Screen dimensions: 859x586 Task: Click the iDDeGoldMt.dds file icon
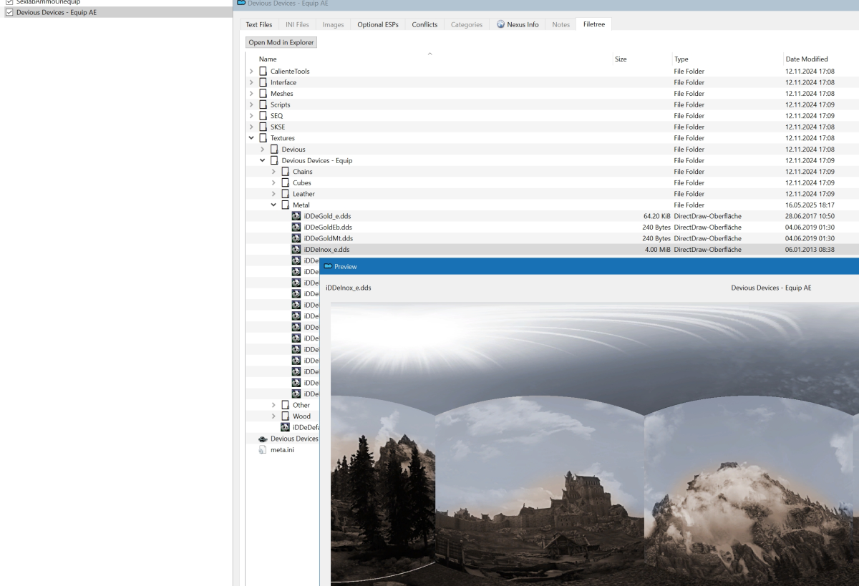pos(296,238)
